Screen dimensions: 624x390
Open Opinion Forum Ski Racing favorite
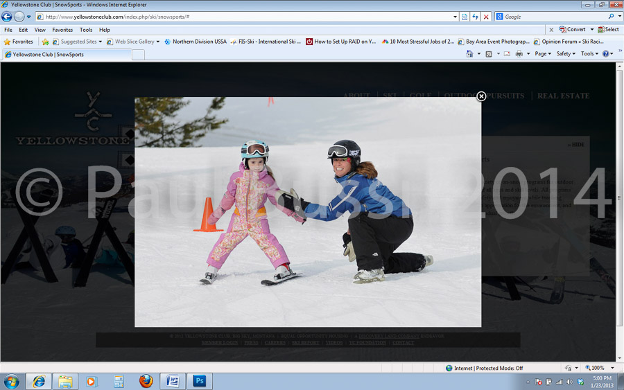tap(569, 42)
